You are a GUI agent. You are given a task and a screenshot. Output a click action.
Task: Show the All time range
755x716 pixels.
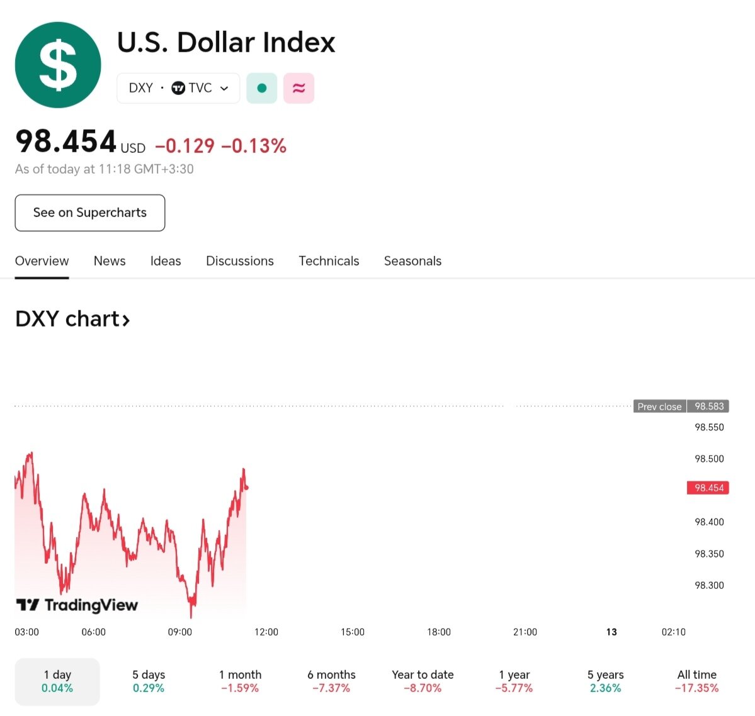point(696,681)
